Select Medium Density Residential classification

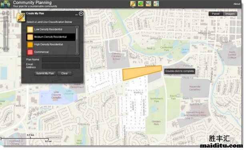(x=51, y=37)
